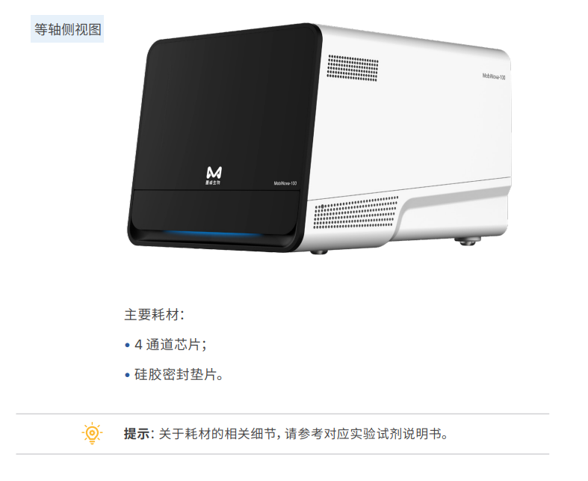Click the upper ventilation grille on device
Image resolution: width=588 pixels, height=481 pixels.
[x=353, y=68]
